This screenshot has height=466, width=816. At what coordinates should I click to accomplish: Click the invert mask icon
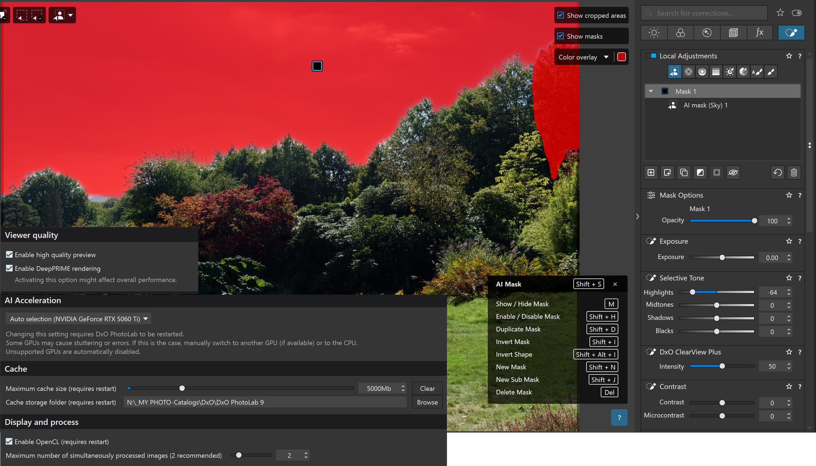[x=700, y=172]
